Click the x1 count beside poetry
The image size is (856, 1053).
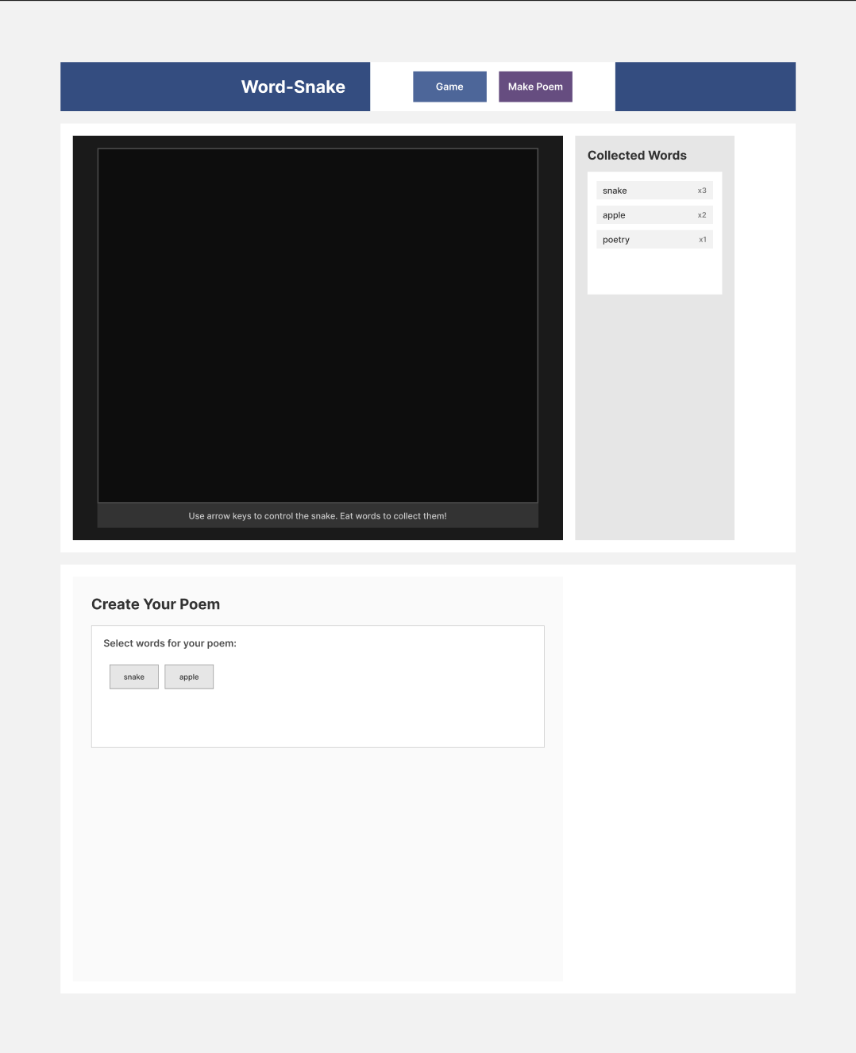click(x=703, y=240)
